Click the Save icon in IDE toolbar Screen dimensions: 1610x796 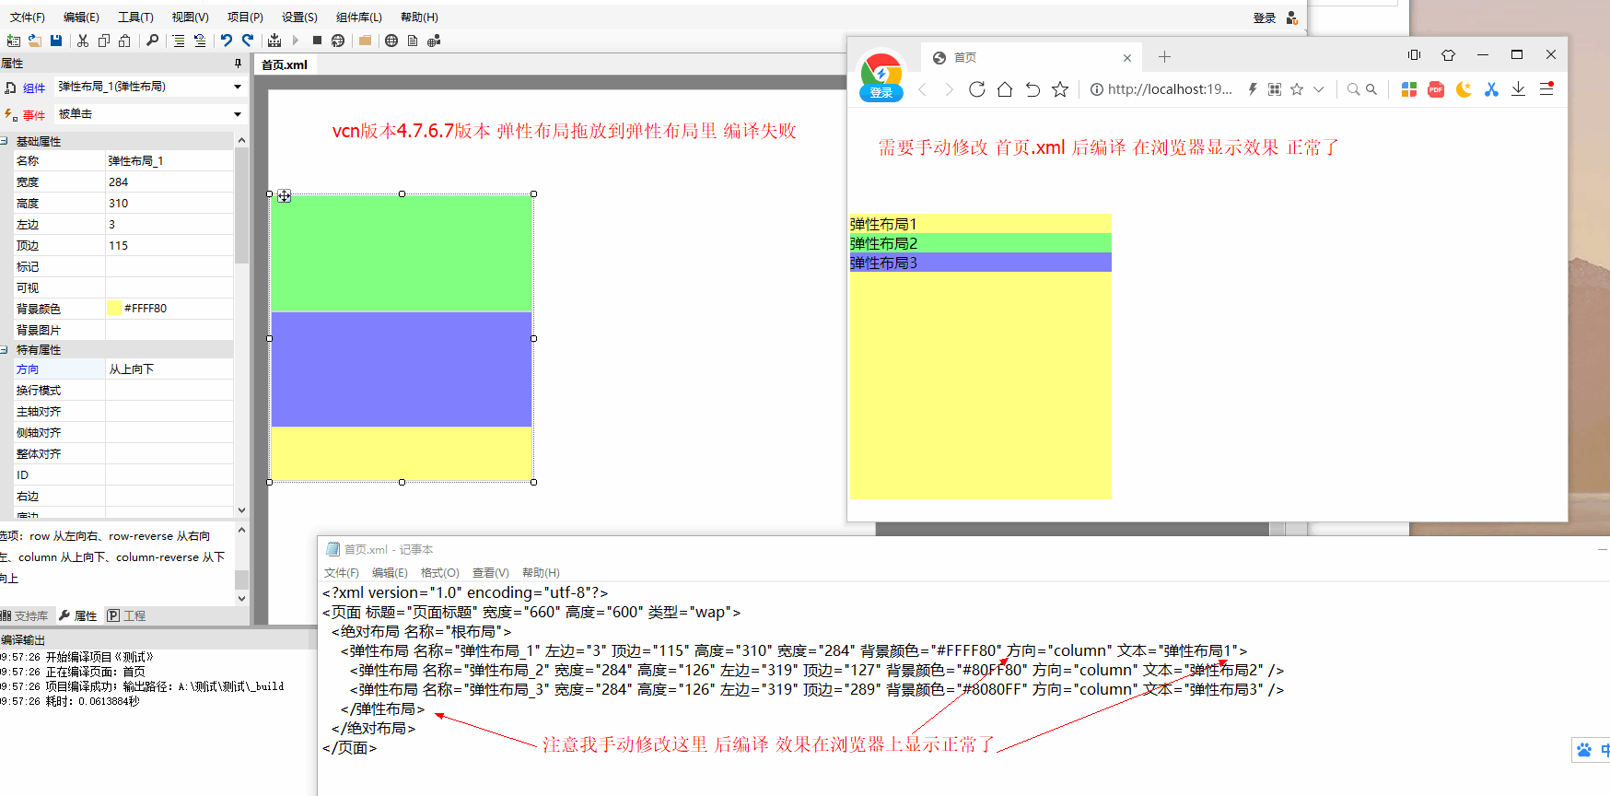coord(56,41)
